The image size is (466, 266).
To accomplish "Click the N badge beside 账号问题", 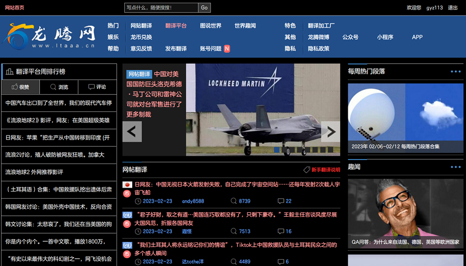I will tap(227, 49).
